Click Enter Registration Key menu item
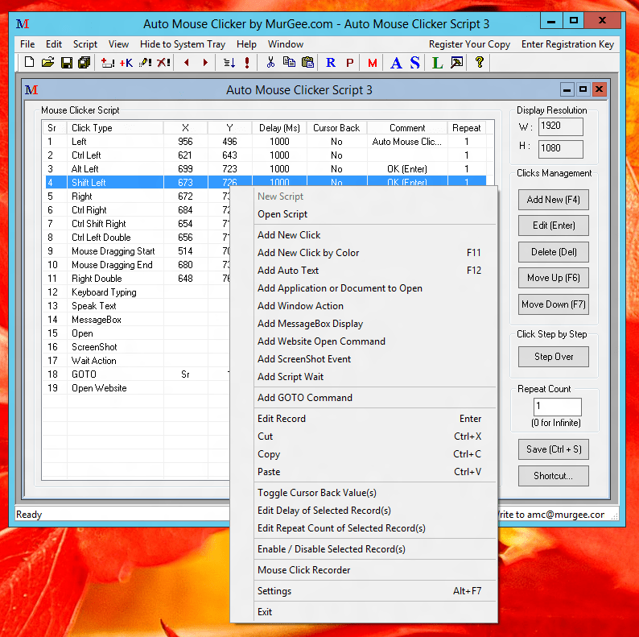Image resolution: width=639 pixels, height=637 pixels. (567, 44)
